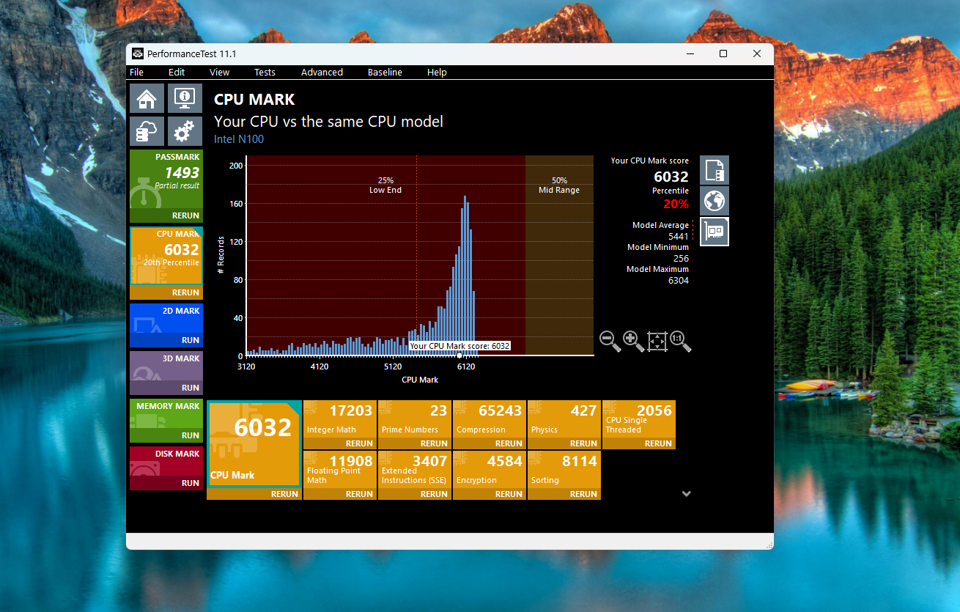The height and width of the screenshot is (612, 960).
Task: Rerun the Encryption test
Action: (509, 494)
